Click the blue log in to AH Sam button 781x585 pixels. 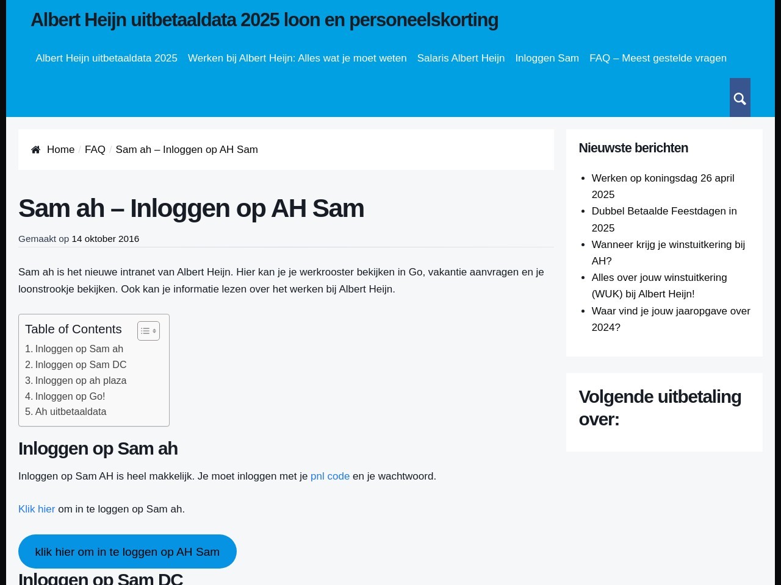pos(128,551)
